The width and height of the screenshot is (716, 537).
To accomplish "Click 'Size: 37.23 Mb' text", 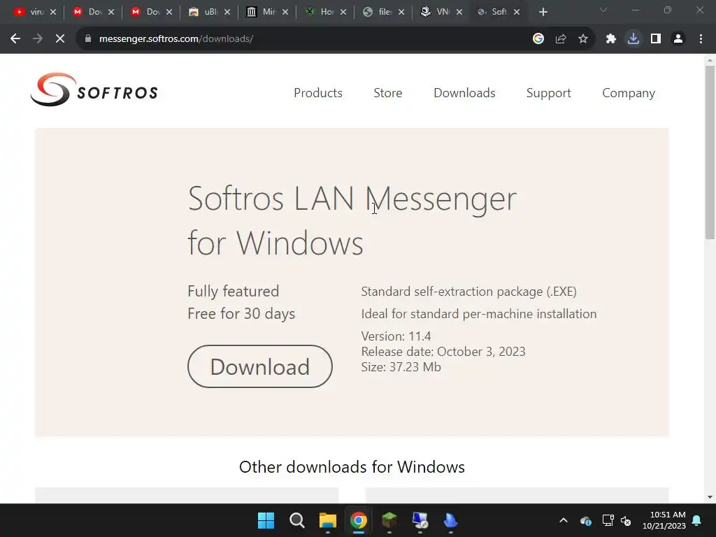I will [x=401, y=366].
